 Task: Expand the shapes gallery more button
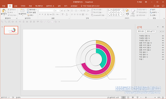(123, 15)
